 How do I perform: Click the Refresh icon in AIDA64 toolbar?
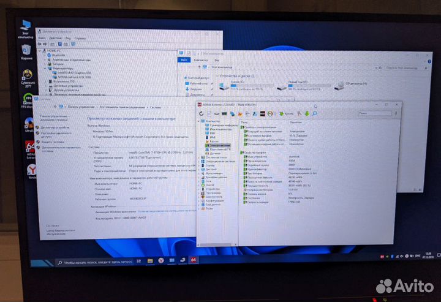(201, 113)
